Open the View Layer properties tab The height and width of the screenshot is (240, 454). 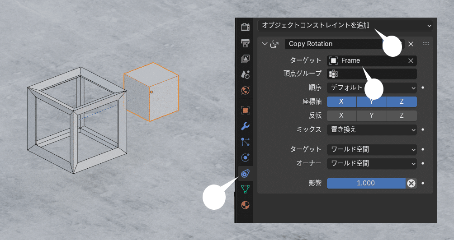[x=245, y=59]
